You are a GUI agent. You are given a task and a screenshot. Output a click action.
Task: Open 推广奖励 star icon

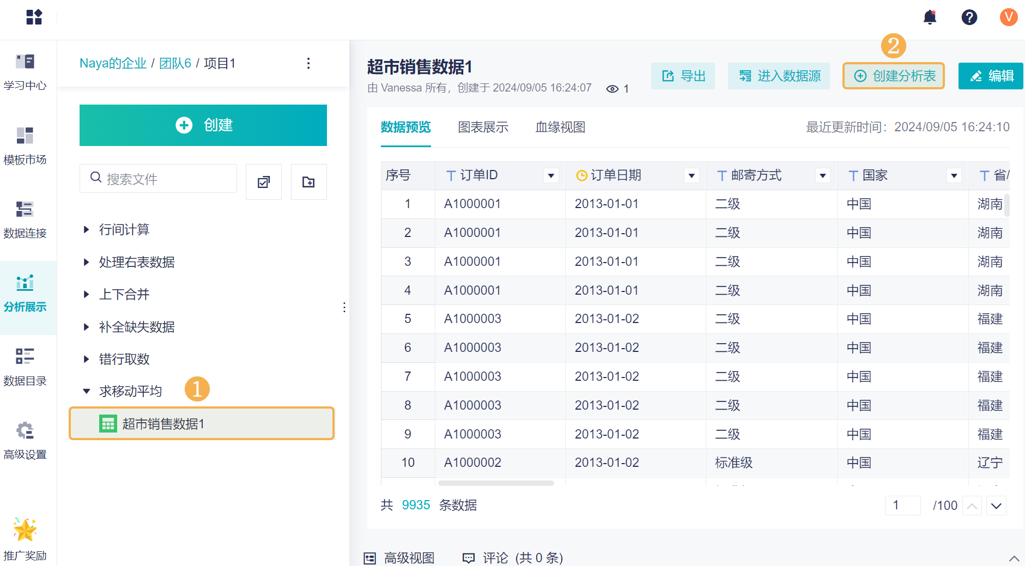(25, 530)
